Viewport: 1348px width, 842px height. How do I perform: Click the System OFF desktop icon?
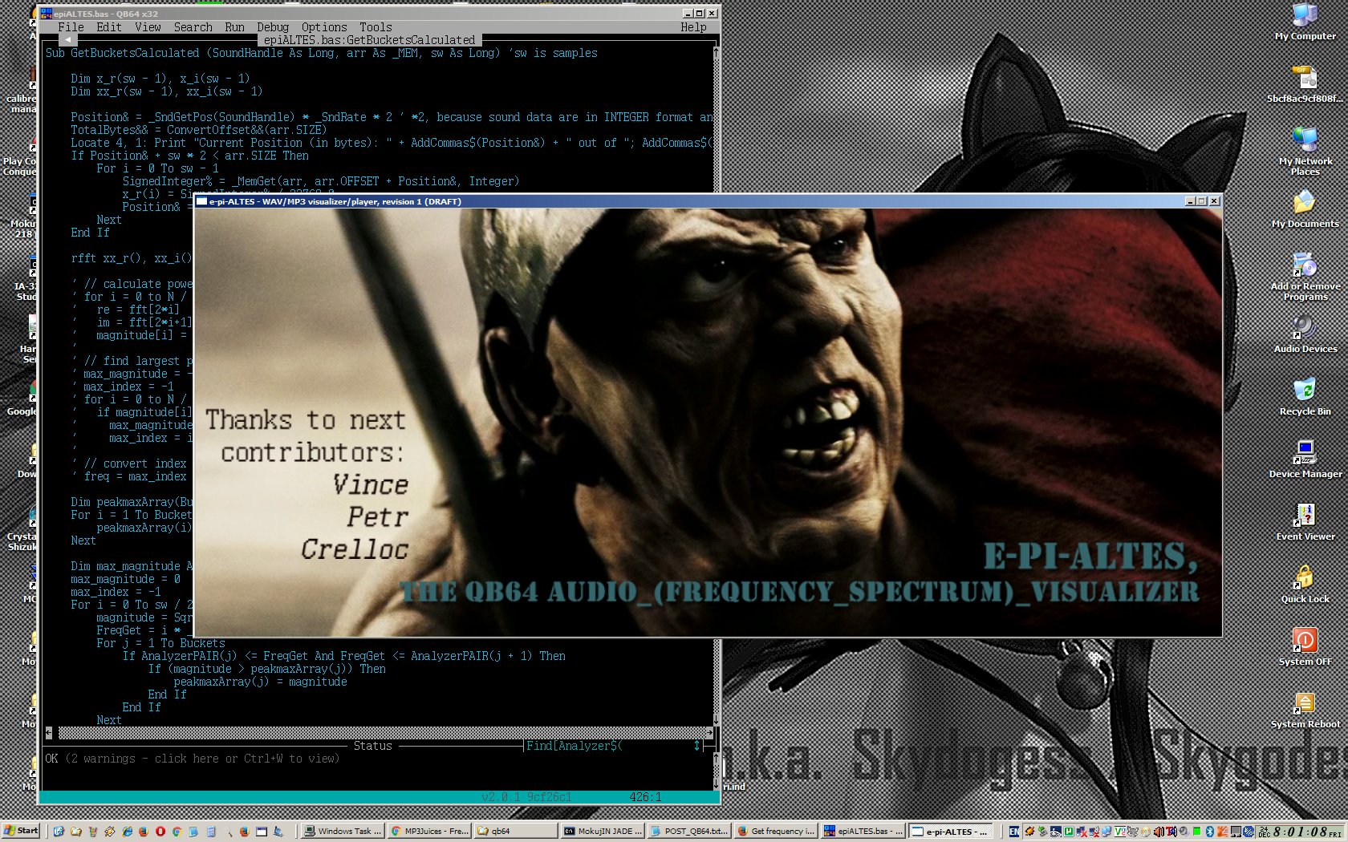(1305, 647)
